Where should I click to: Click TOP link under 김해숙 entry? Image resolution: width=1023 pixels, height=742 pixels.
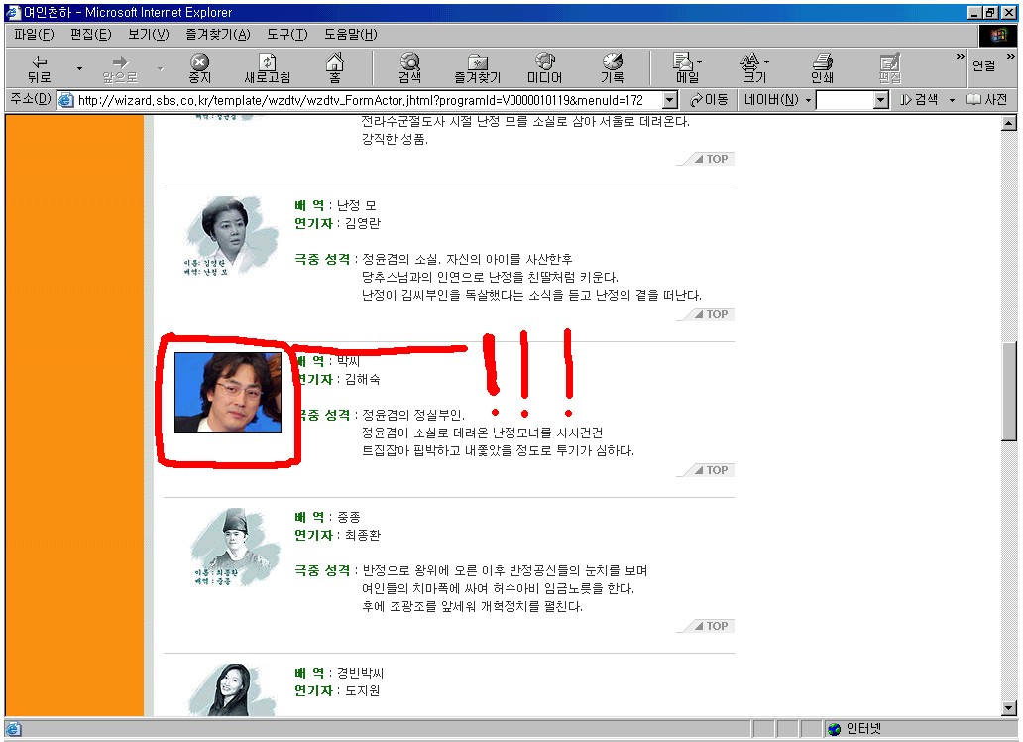710,470
